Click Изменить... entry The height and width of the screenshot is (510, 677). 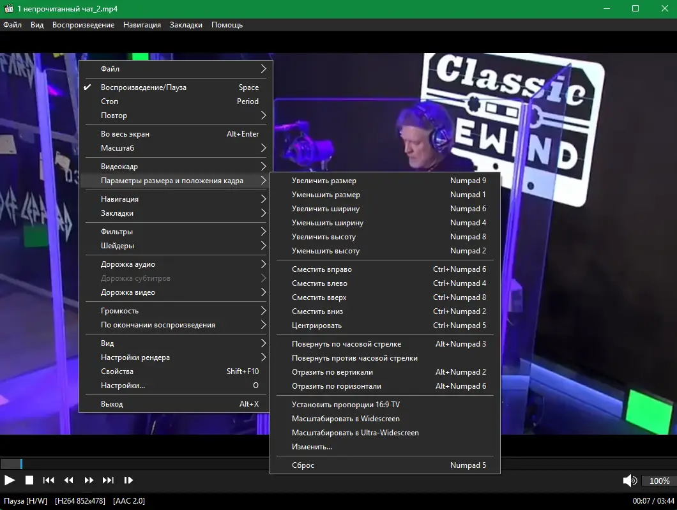click(x=384, y=447)
